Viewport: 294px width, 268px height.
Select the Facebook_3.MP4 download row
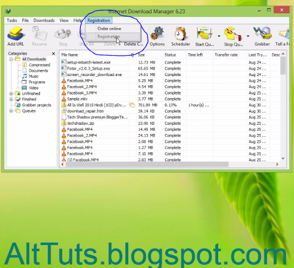pos(170,93)
